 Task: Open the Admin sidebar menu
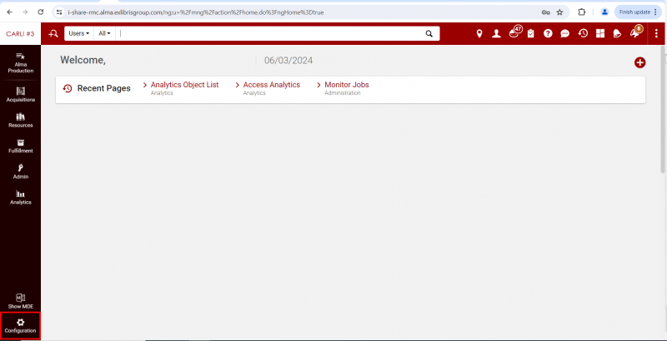pyautogui.click(x=20, y=172)
